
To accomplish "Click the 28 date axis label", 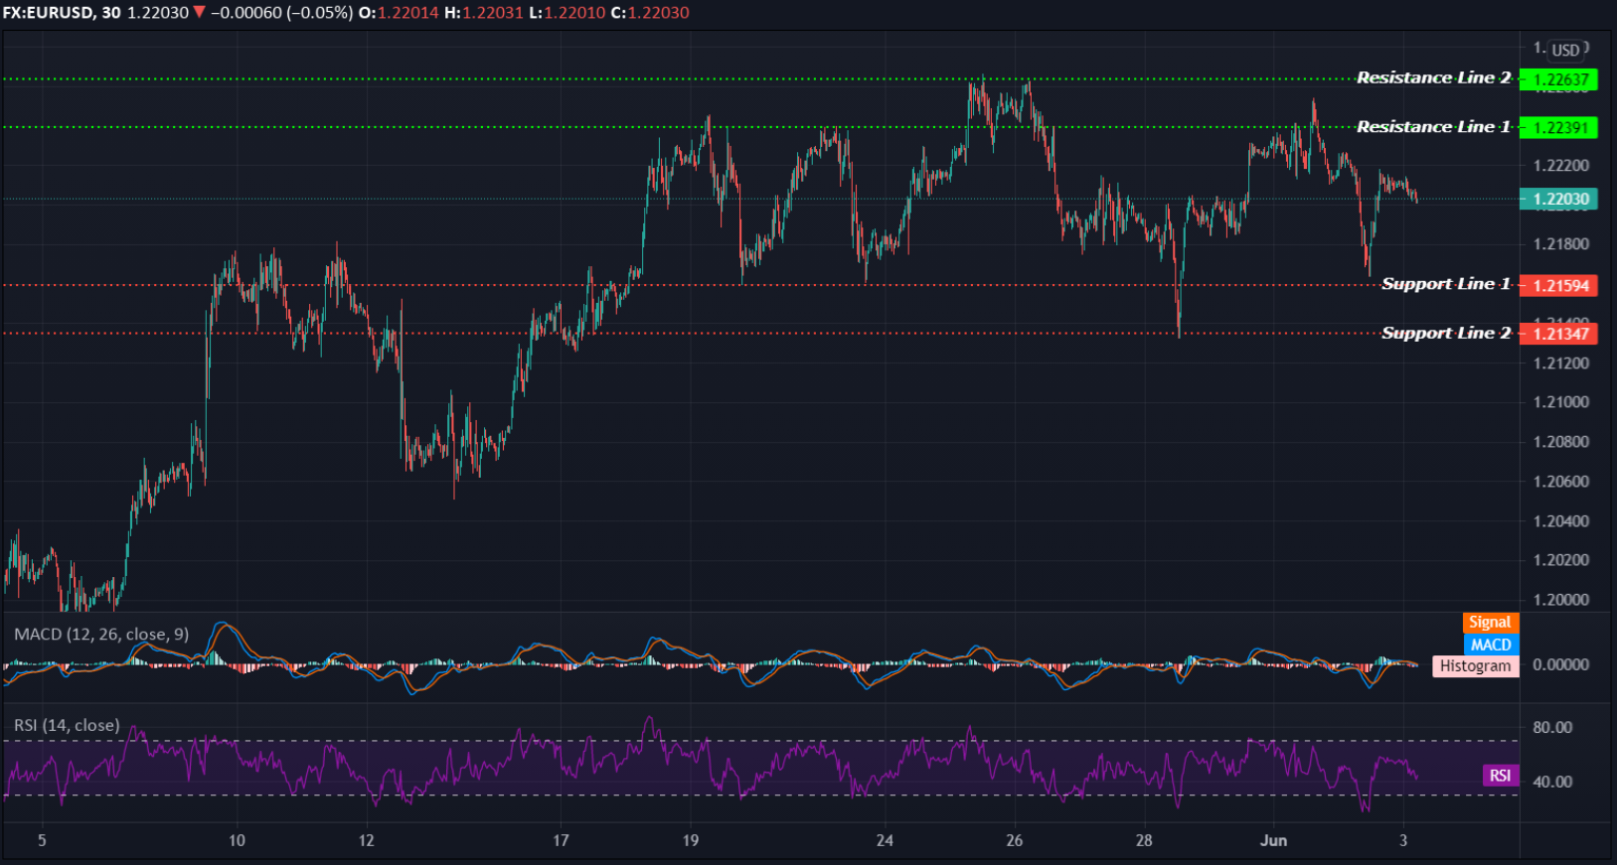I will pyautogui.click(x=1144, y=840).
